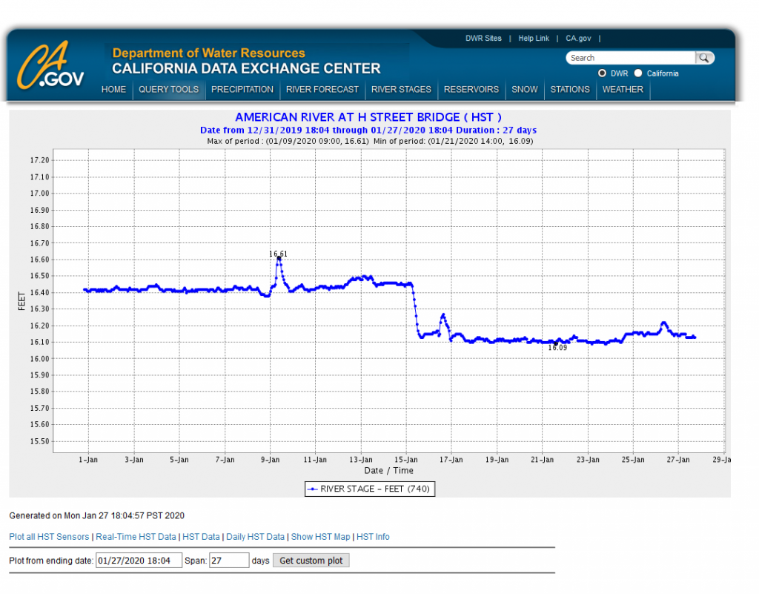Click Plot all HST Sensors link

point(49,537)
